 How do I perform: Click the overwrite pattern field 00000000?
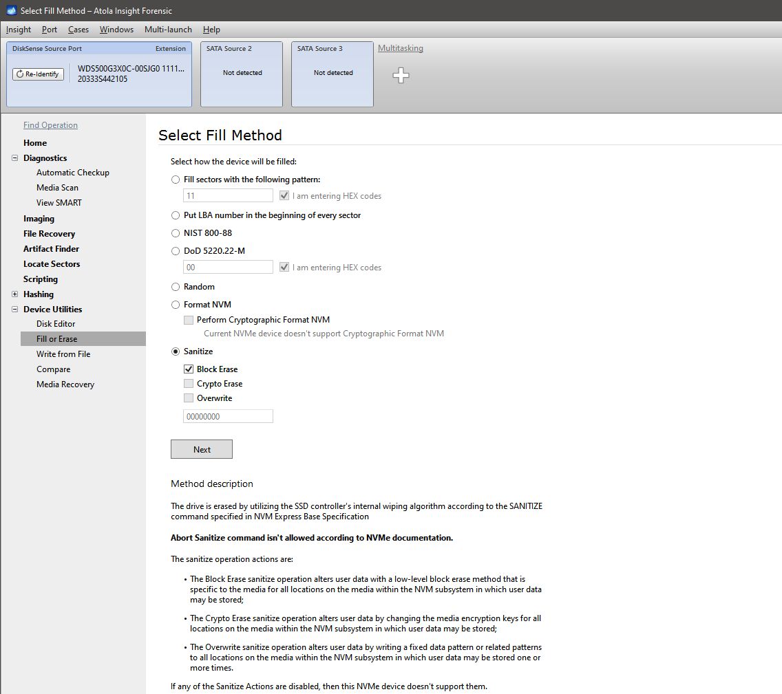click(228, 416)
